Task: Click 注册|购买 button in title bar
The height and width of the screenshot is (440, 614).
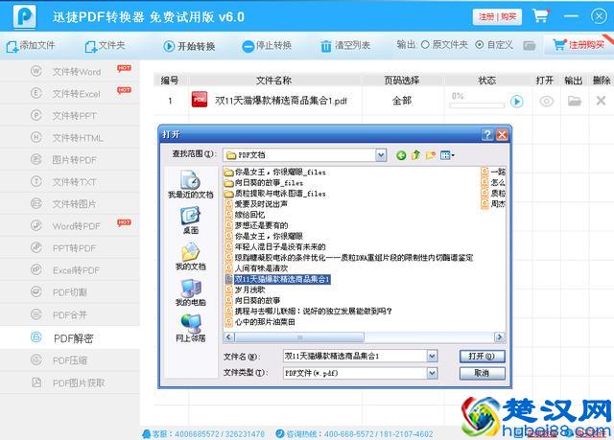Action: pos(497,16)
